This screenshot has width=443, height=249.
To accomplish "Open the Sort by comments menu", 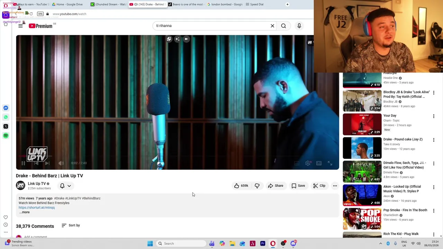I will tap(71, 225).
